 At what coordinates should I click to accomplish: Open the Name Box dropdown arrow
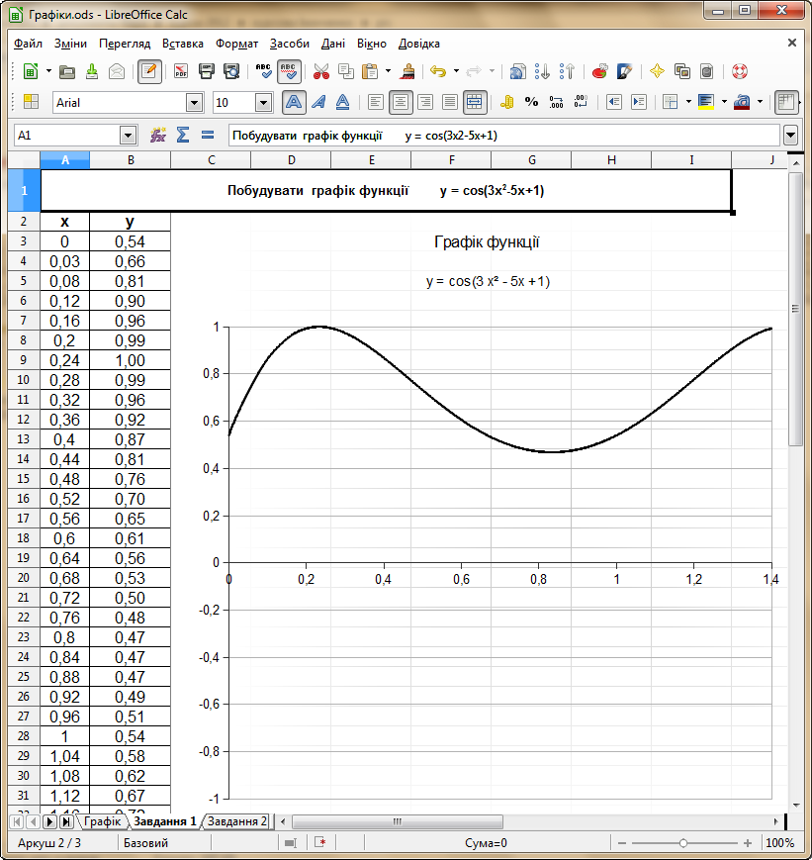click(x=128, y=135)
